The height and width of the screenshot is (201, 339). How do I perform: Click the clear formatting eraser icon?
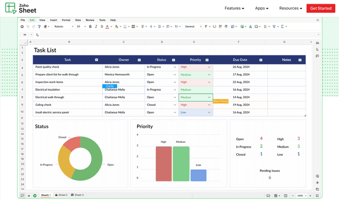click(45, 26)
